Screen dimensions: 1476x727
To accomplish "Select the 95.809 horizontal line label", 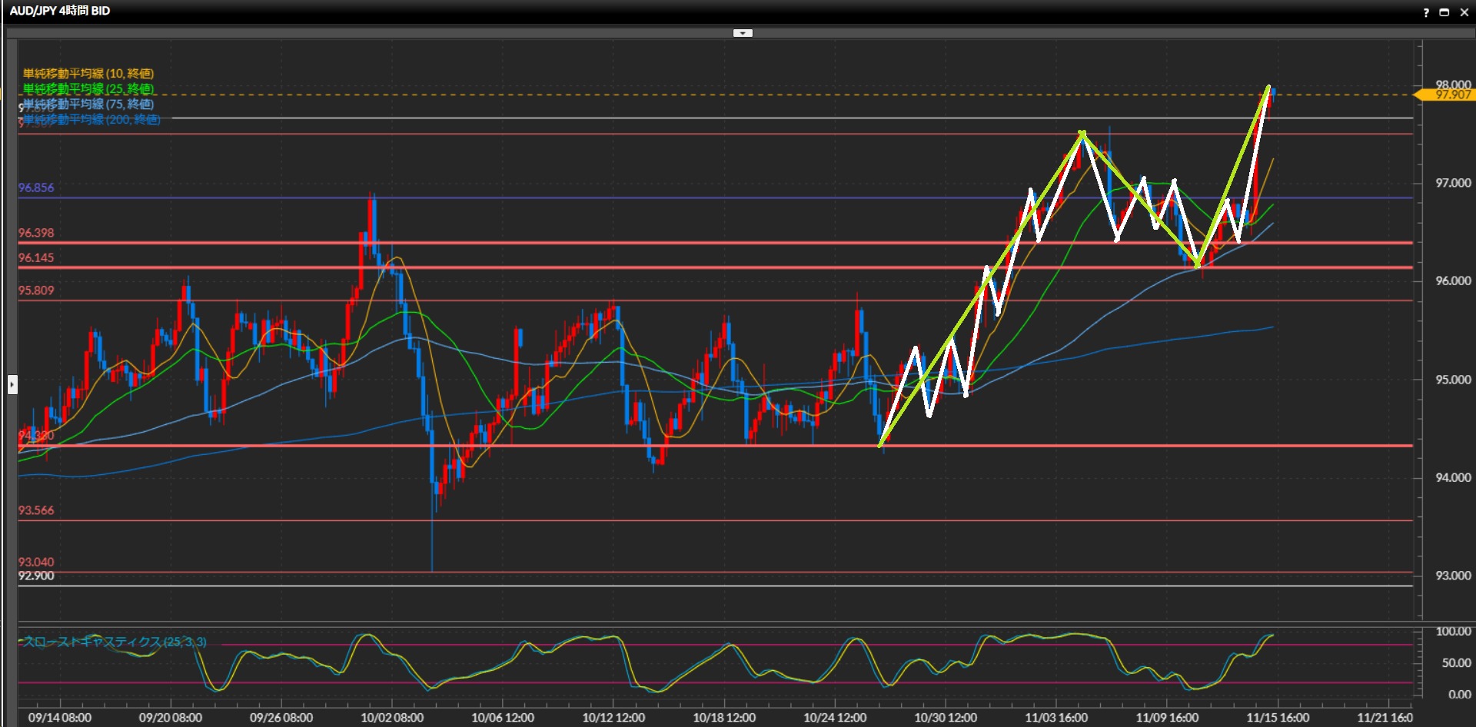I will [x=36, y=290].
